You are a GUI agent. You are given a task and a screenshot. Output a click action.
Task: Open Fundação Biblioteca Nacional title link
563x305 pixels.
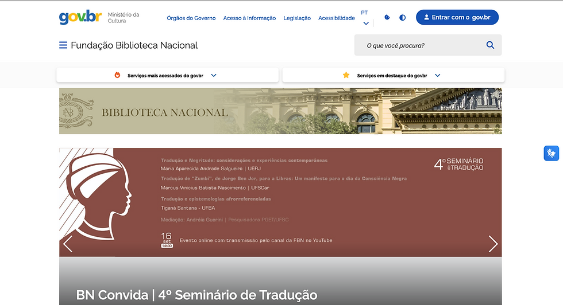(x=134, y=45)
